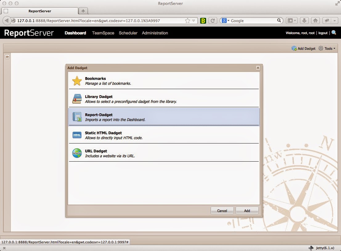Open the dropdown arrow at toolbar's far right
This screenshot has height=251, width=341.
pyautogui.click(x=335, y=21)
